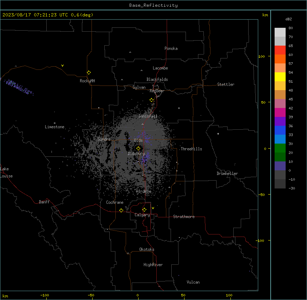Viewport: 307px width, 300px height.
Task: Click the Lake Louise label at left edge
Action: coord(6,172)
